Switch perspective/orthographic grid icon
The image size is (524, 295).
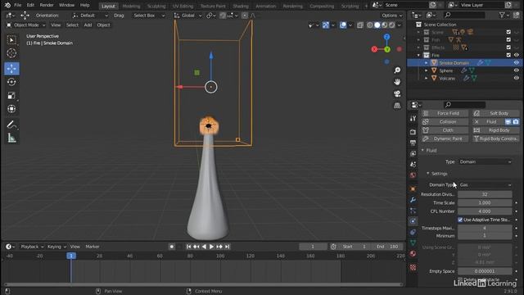click(x=397, y=106)
